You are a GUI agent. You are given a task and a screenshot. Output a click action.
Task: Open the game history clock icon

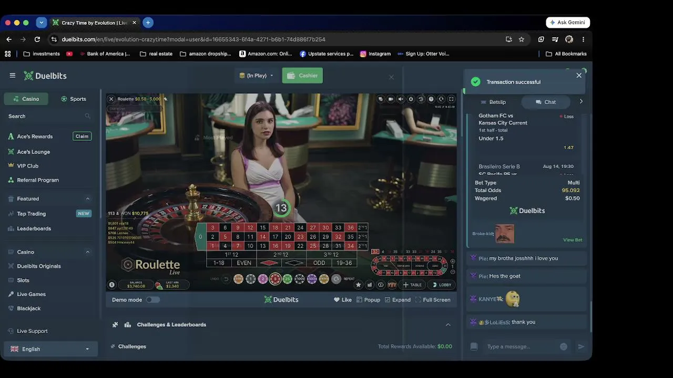pos(421,99)
